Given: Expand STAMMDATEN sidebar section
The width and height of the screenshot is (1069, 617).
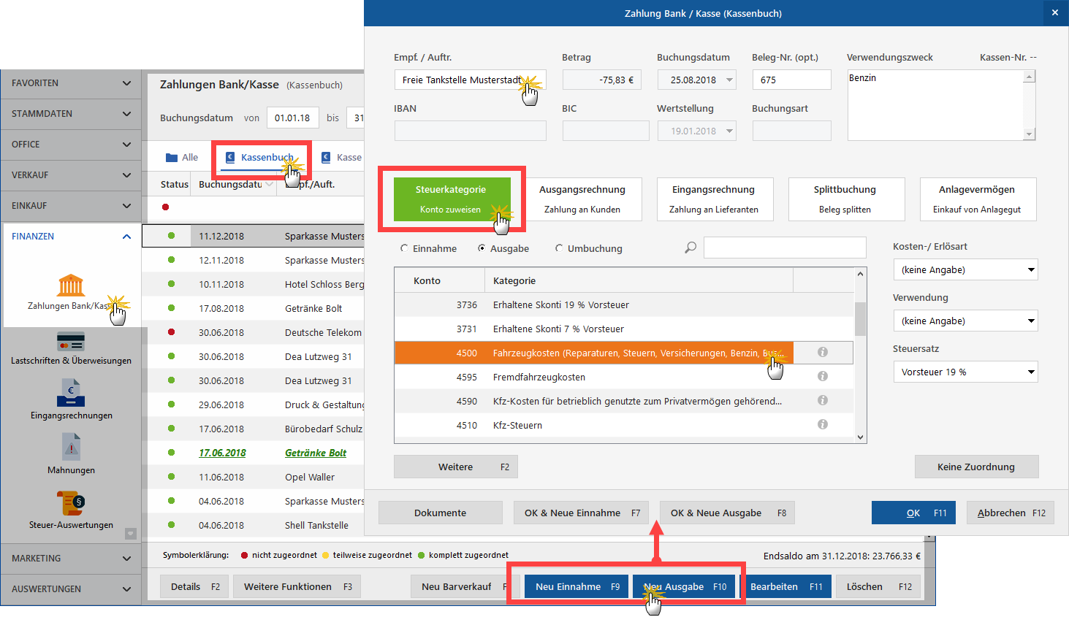Looking at the screenshot, I should click(71, 114).
